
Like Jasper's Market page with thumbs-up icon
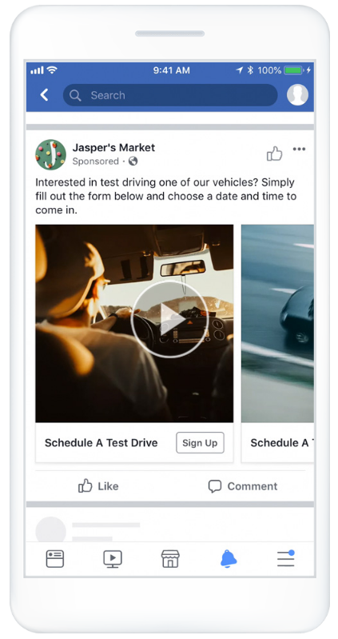click(274, 154)
